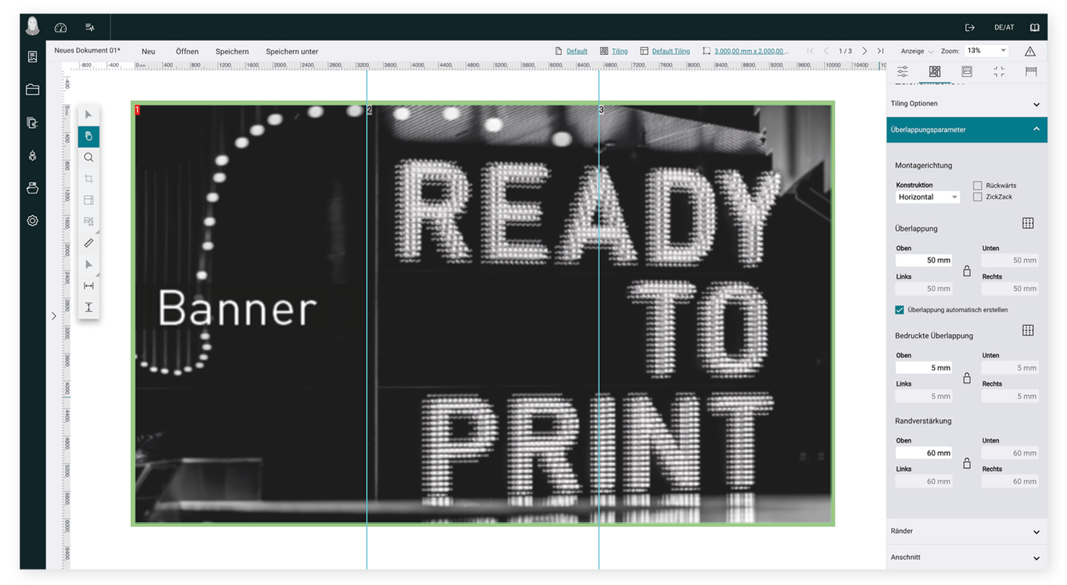Enable the Rückwärts checkbox

coord(978,186)
